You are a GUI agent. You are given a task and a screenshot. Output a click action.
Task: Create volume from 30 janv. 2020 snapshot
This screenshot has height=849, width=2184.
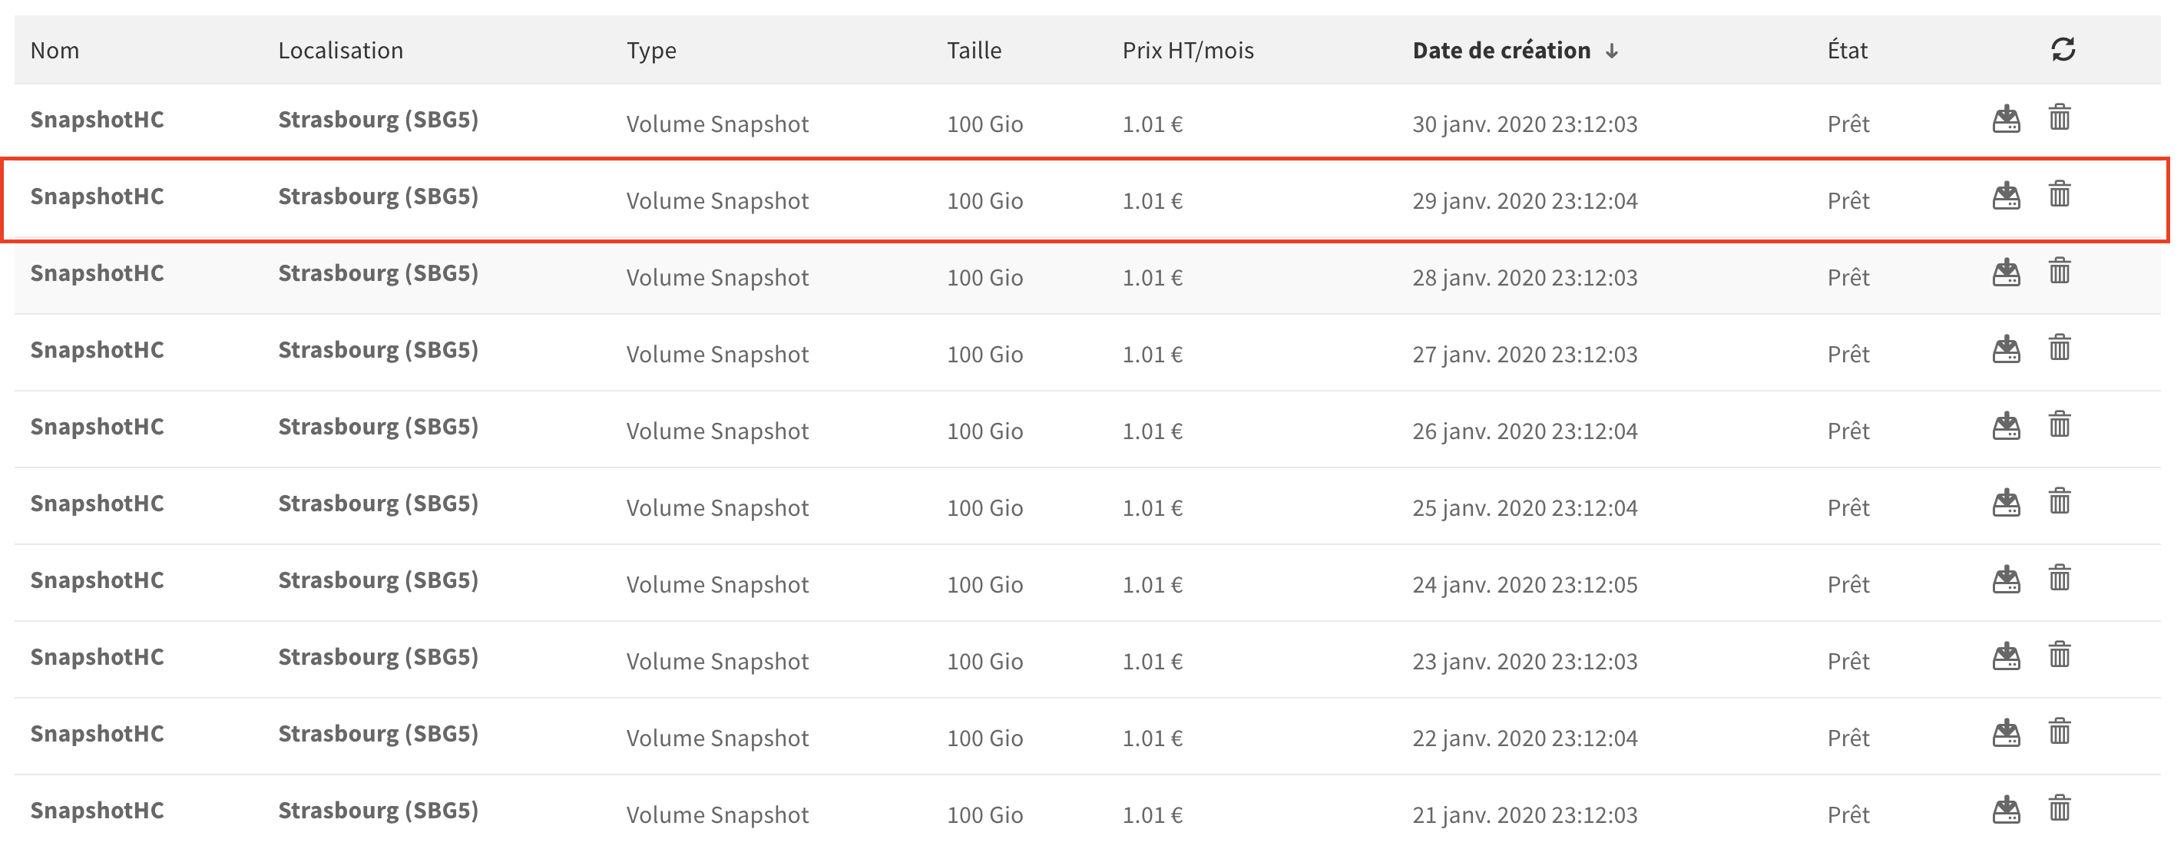[2005, 119]
